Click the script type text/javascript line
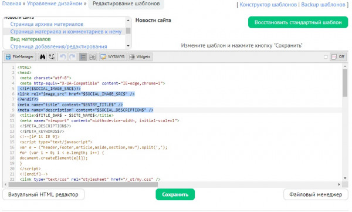Image resolution: width=352 pixels, height=212 pixels. click(x=56, y=142)
